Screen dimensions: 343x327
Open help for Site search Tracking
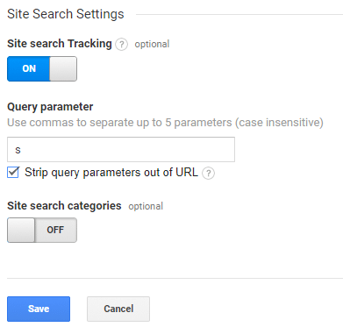coord(121,45)
